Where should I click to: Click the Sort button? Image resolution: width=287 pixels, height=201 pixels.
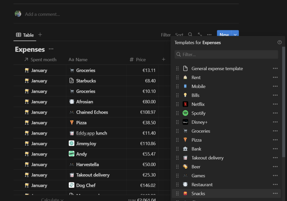(x=179, y=35)
